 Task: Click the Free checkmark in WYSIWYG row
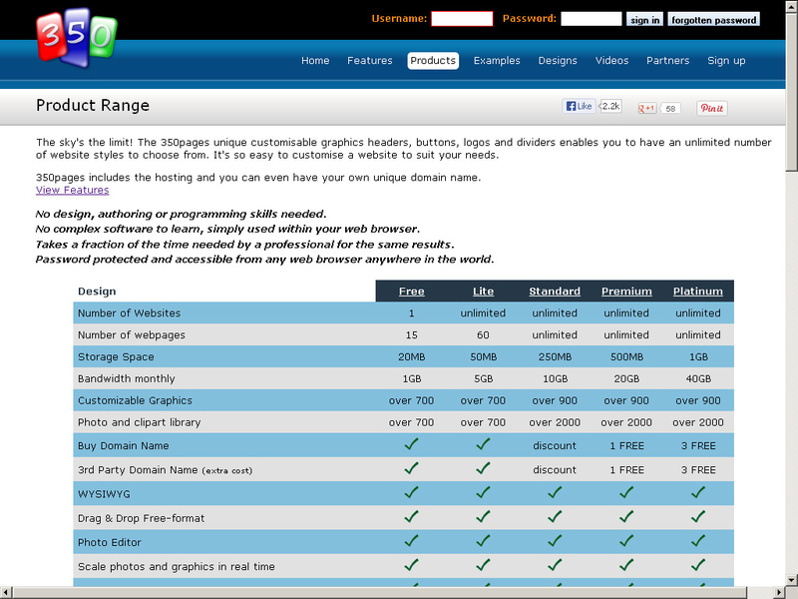[411, 492]
